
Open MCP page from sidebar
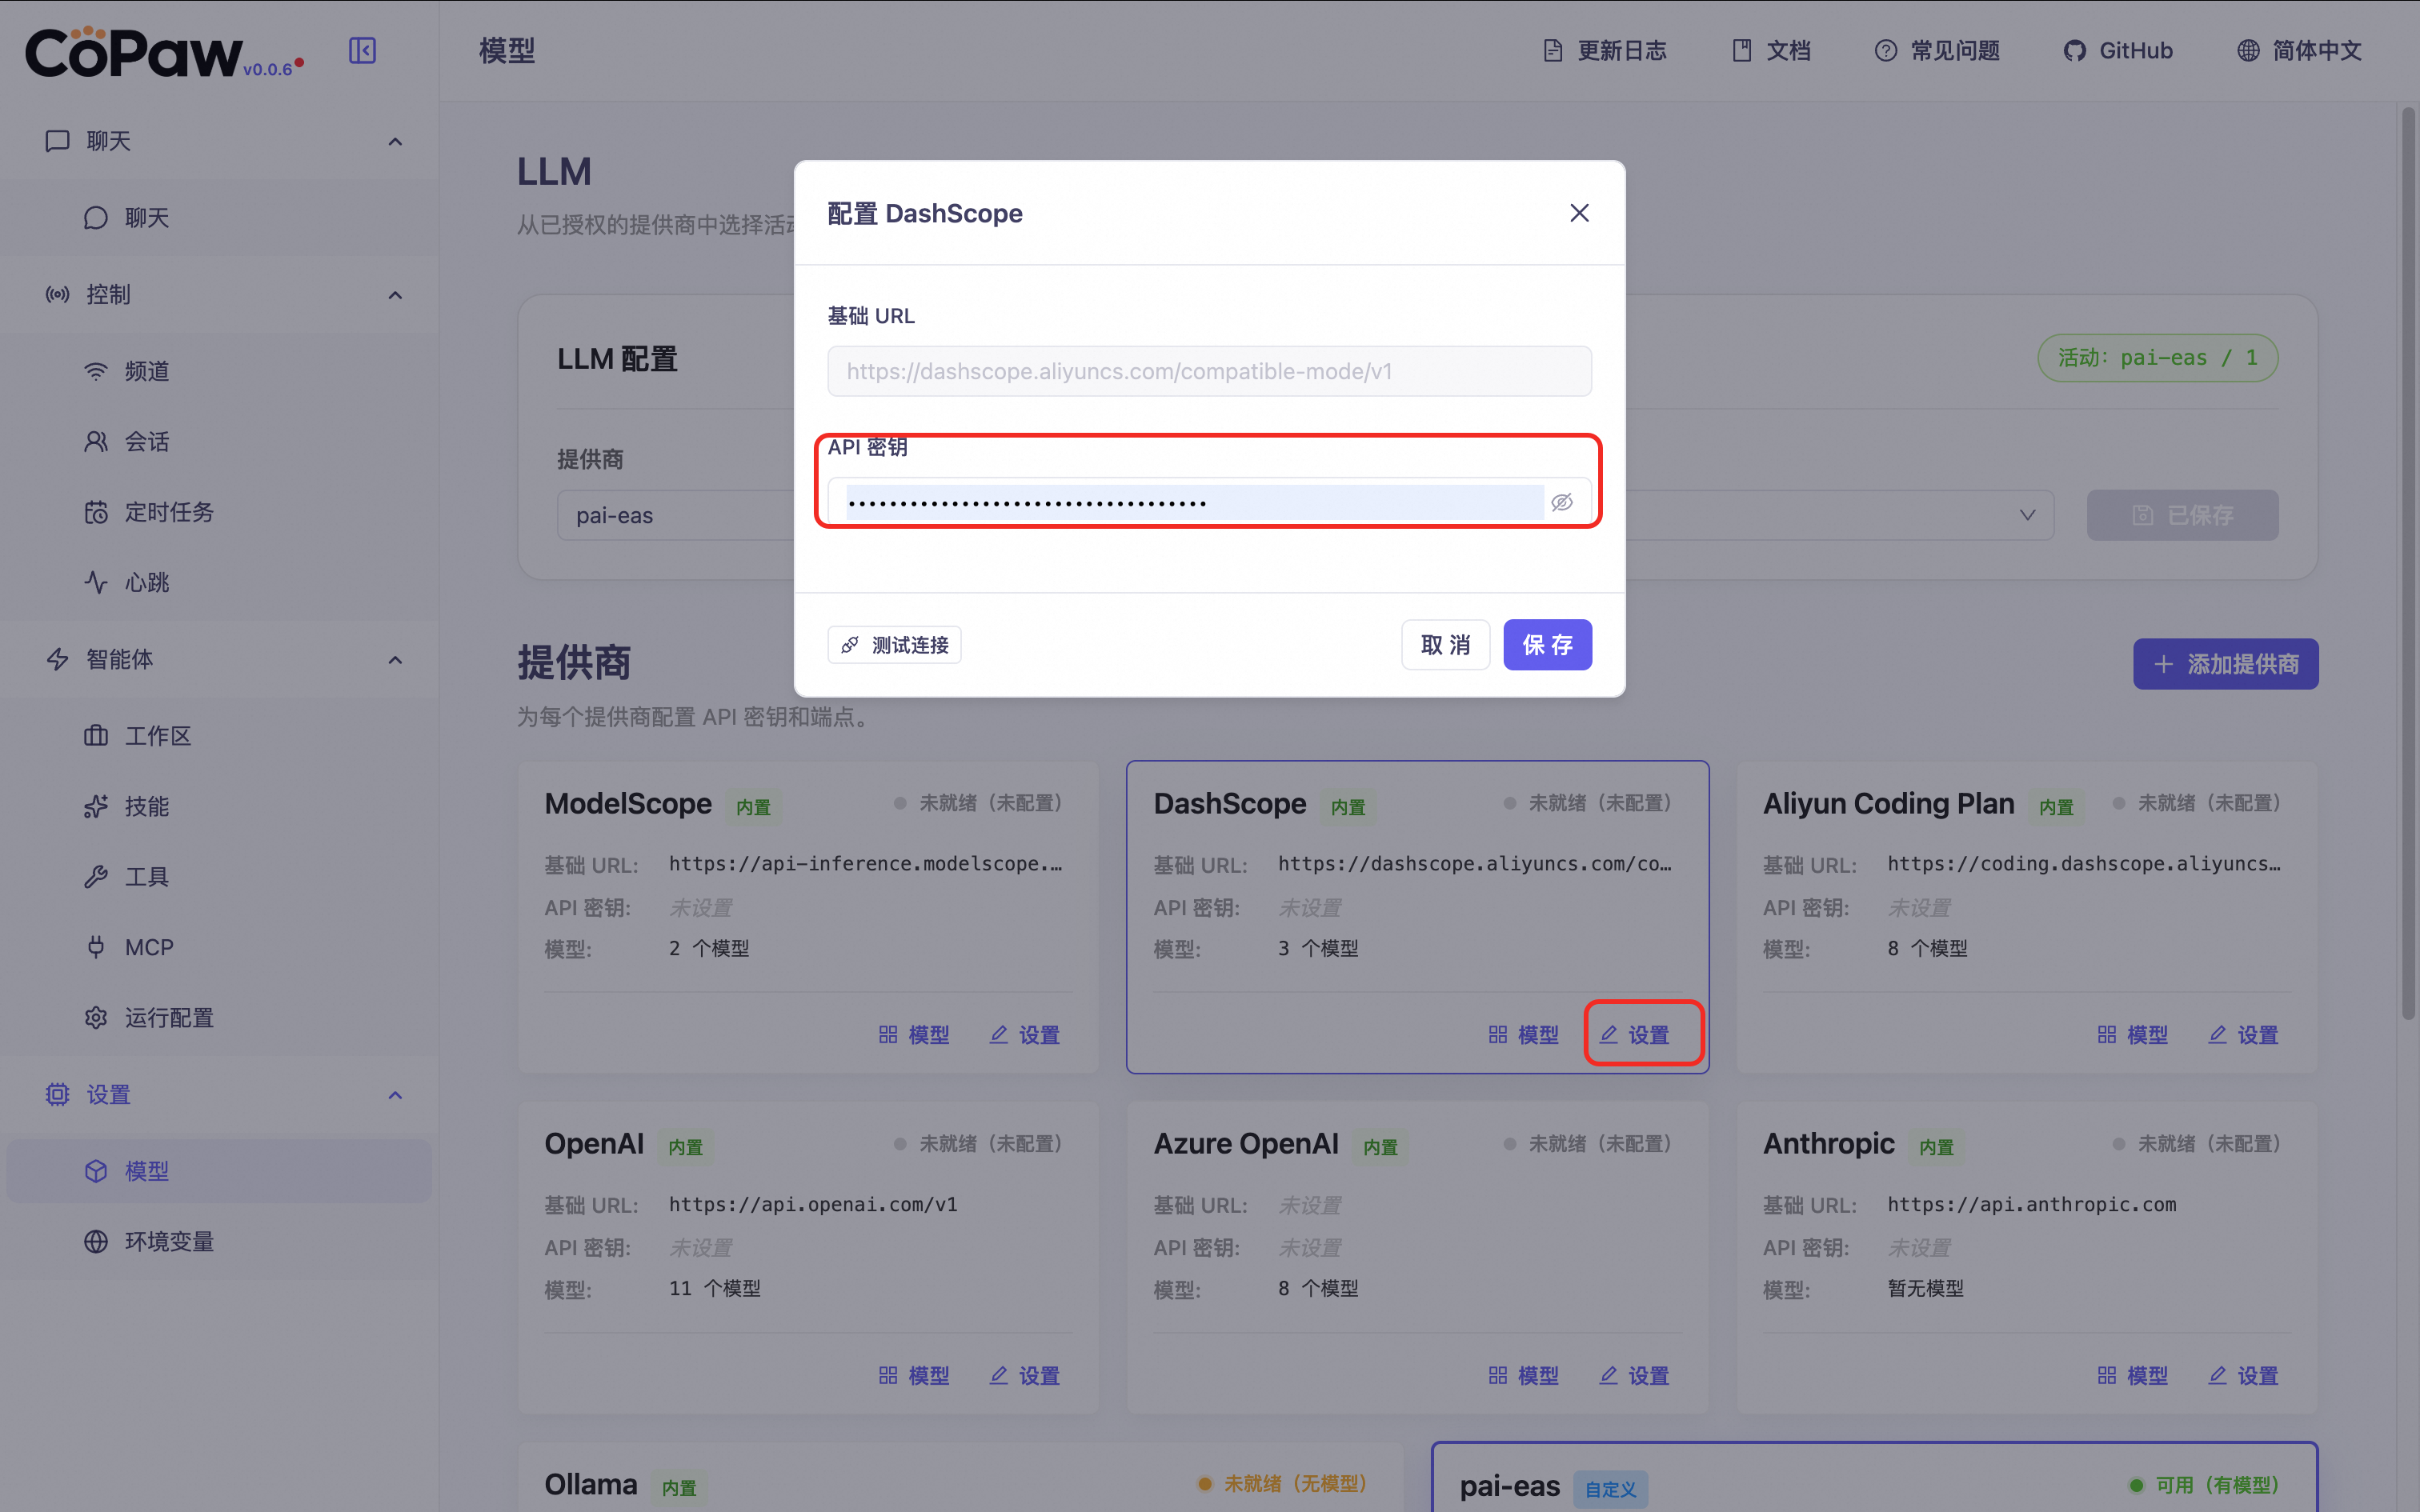148,947
